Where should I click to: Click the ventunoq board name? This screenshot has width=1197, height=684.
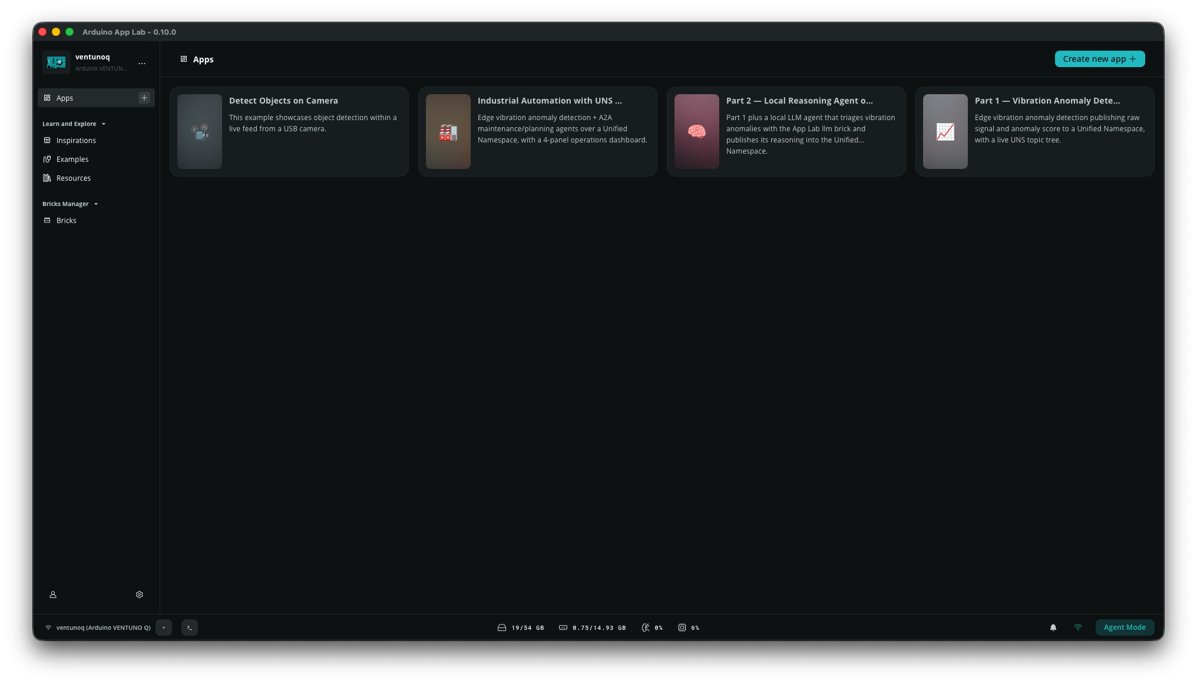tap(92, 57)
